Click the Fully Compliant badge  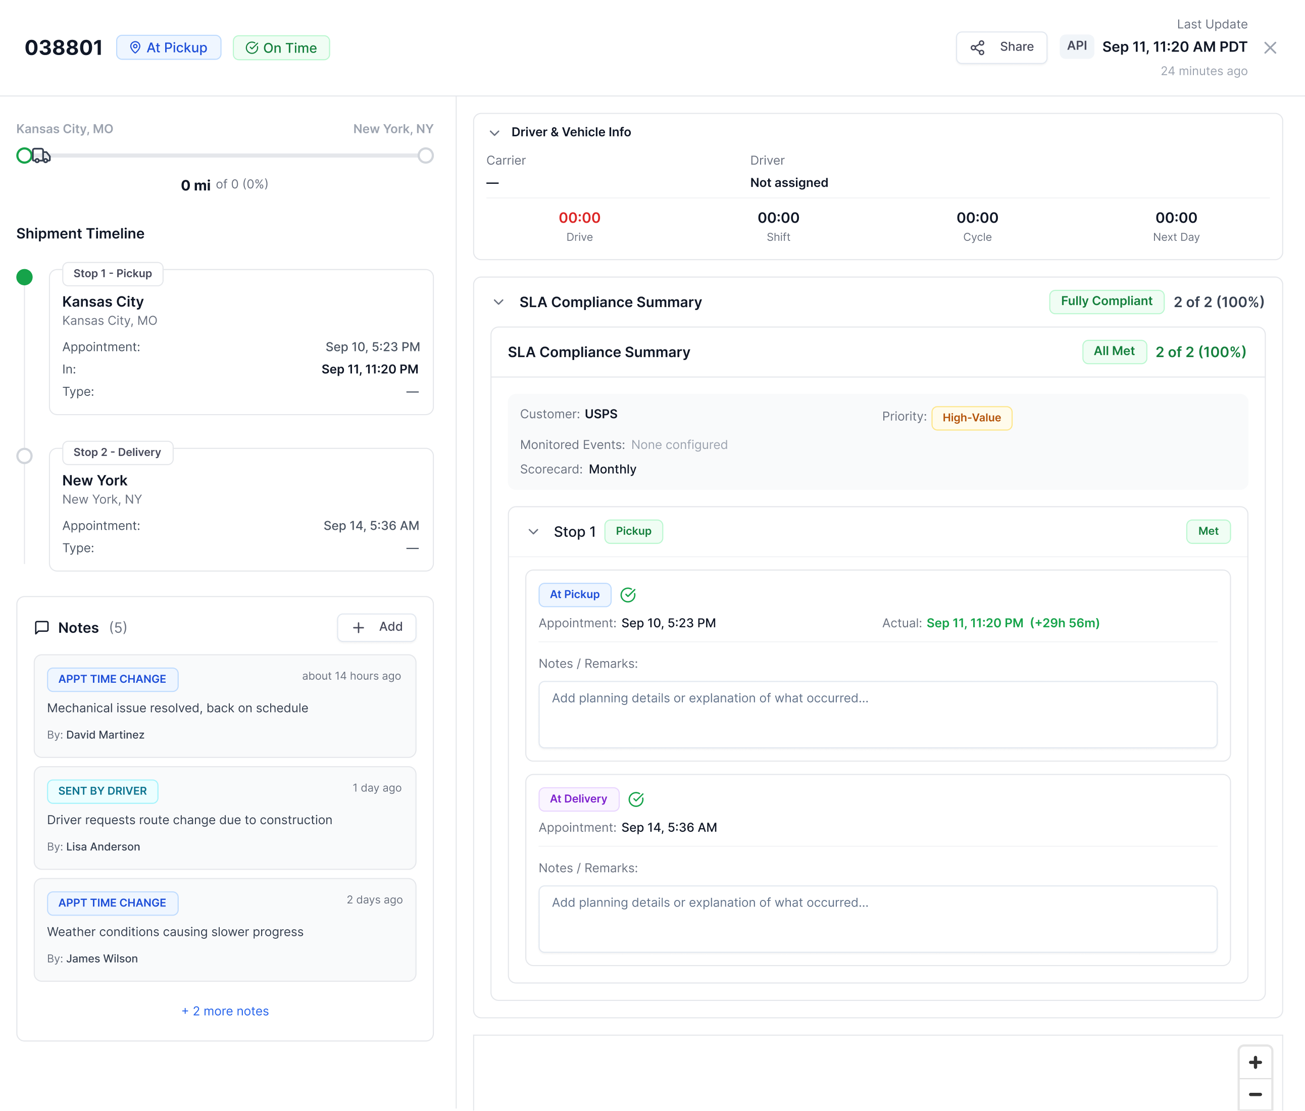pos(1106,301)
